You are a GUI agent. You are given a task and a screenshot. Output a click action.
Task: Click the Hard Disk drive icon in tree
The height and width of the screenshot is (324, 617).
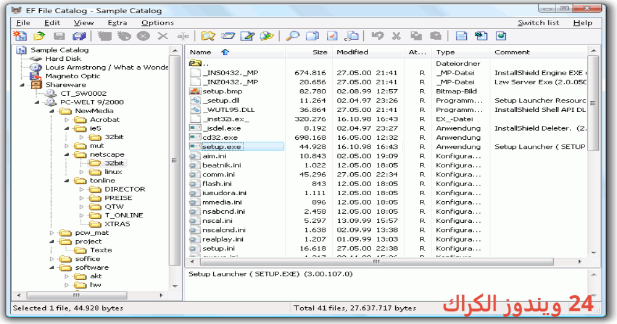(x=36, y=58)
